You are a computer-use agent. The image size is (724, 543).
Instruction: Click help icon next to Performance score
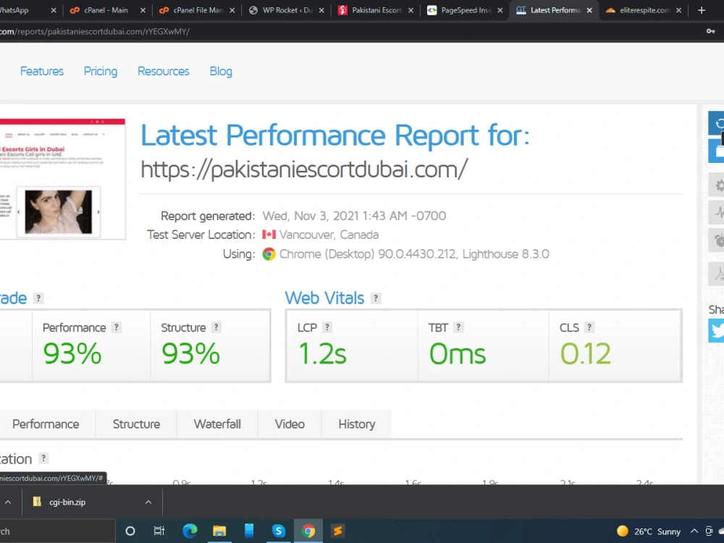click(117, 327)
